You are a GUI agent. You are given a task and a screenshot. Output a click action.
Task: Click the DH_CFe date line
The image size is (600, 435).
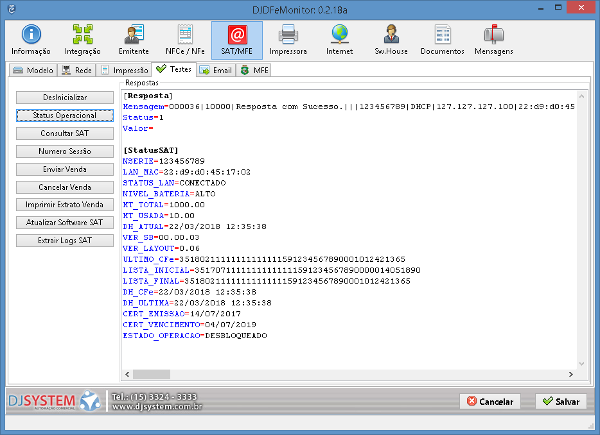coord(190,292)
